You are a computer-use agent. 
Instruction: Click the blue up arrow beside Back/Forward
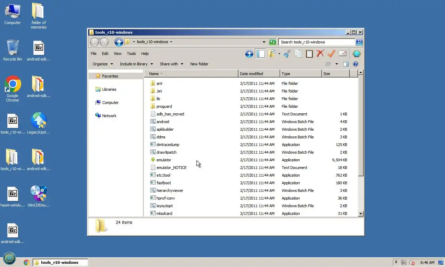(x=119, y=42)
